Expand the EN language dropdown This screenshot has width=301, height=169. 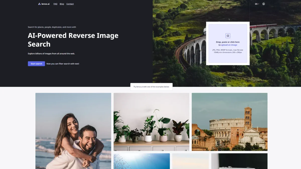[x=257, y=4]
